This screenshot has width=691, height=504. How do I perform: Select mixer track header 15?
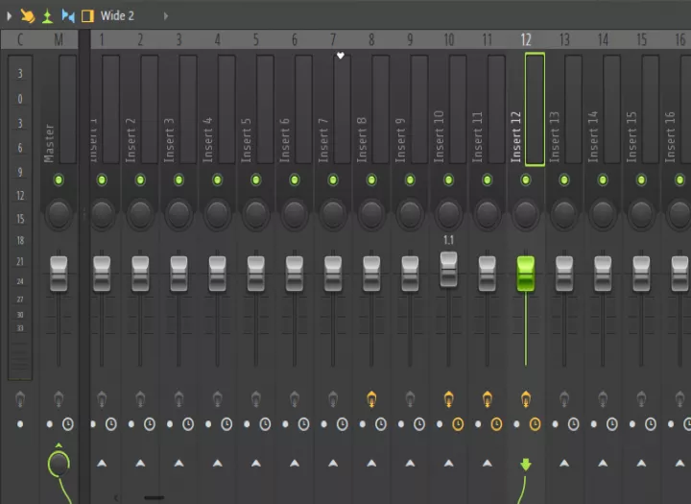click(642, 39)
